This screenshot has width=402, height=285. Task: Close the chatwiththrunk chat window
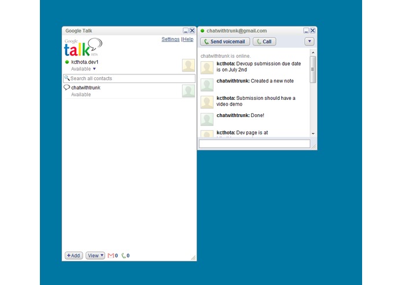pos(312,31)
